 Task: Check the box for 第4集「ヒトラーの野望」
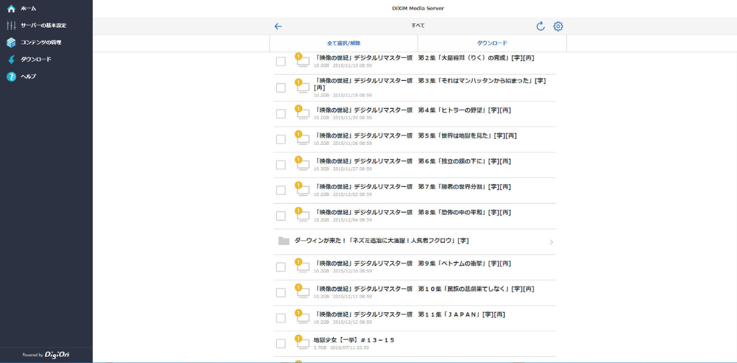click(x=281, y=113)
